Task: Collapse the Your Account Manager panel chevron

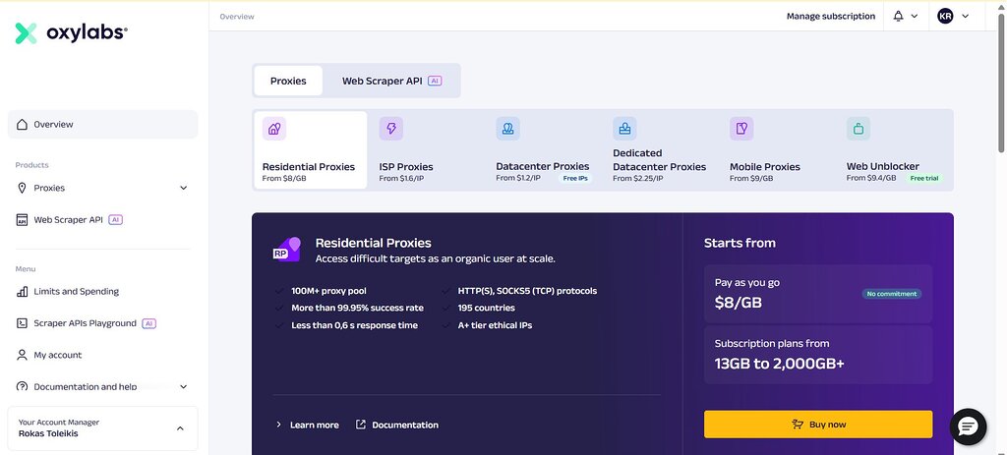Action: pyautogui.click(x=180, y=428)
